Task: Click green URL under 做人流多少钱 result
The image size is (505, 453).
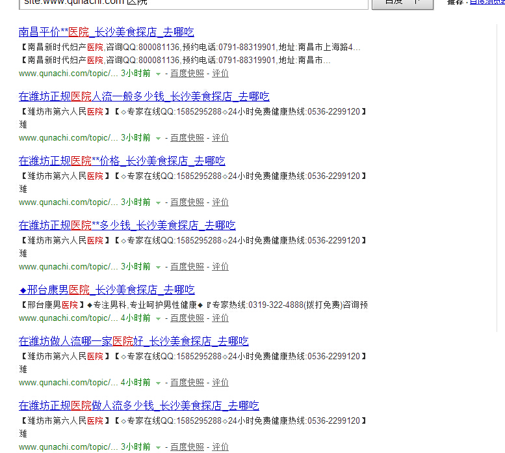Action: [x=68, y=447]
